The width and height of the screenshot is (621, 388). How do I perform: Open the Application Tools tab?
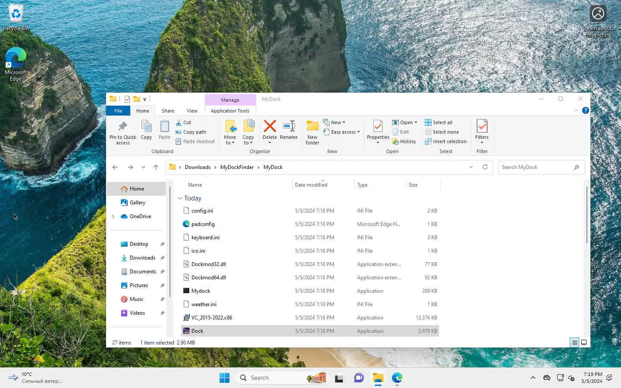coord(230,111)
